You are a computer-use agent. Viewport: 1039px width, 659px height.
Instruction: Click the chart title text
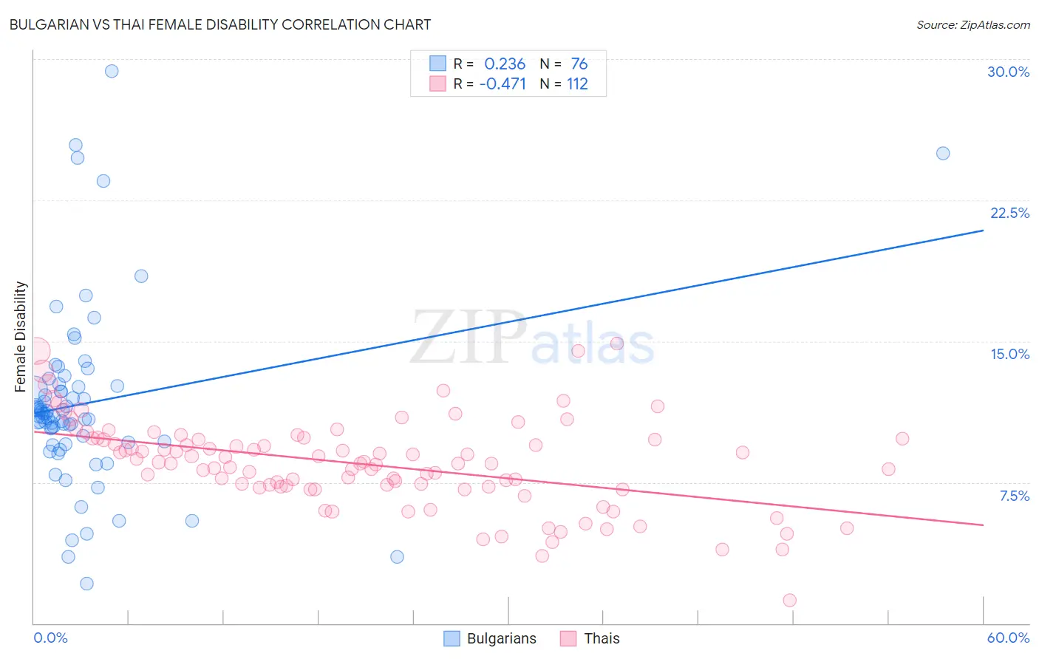pos(220,24)
